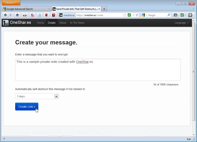Open the Language dropdown menu
Viewport: 197px width, 142px height.
(x=182, y=23)
